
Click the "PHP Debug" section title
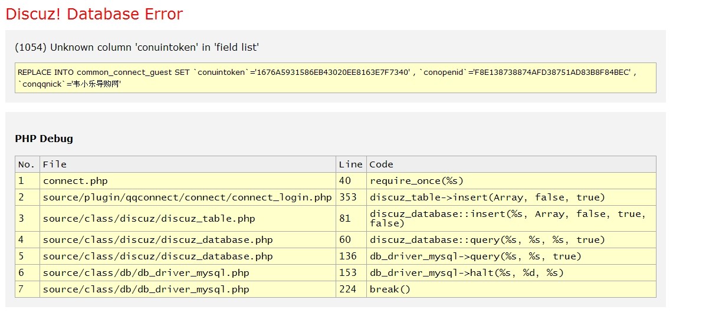(44, 139)
